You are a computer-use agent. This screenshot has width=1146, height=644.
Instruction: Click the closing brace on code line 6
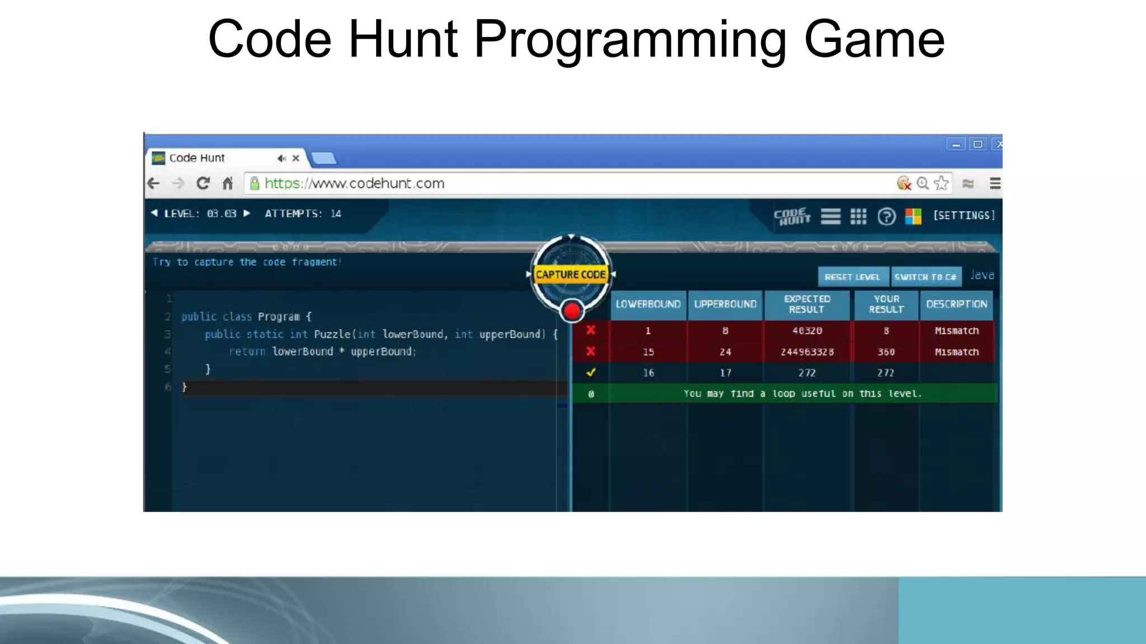[184, 387]
